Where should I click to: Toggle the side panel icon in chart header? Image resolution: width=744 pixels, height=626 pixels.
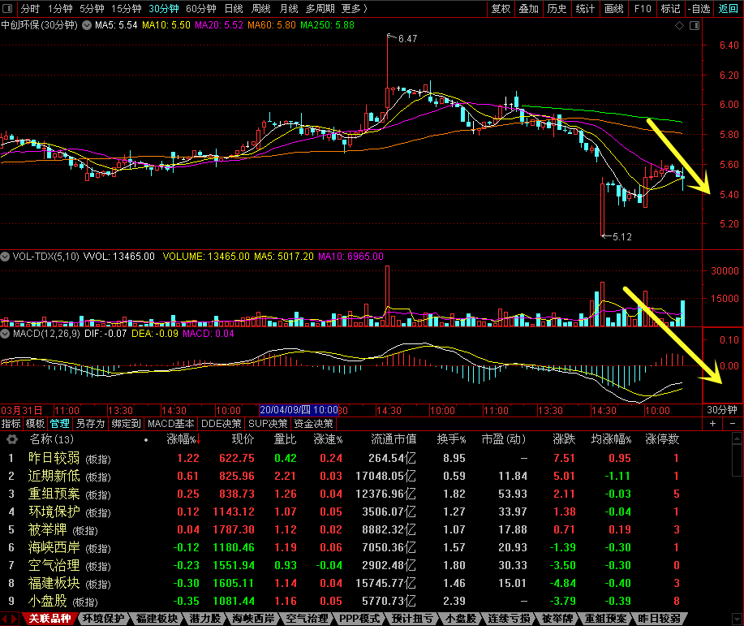[x=695, y=26]
